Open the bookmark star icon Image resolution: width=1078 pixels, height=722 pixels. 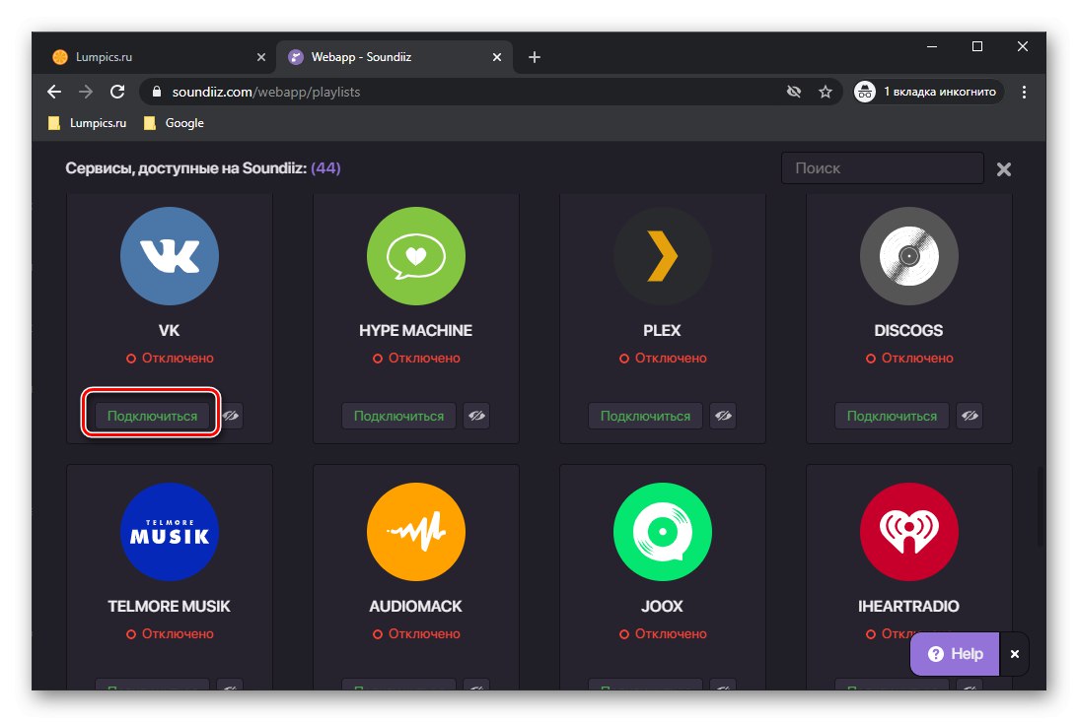826,92
